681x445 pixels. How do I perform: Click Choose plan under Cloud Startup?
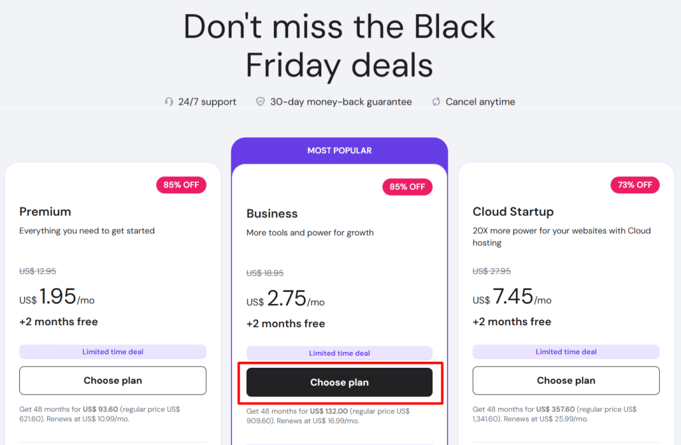pyautogui.click(x=566, y=380)
